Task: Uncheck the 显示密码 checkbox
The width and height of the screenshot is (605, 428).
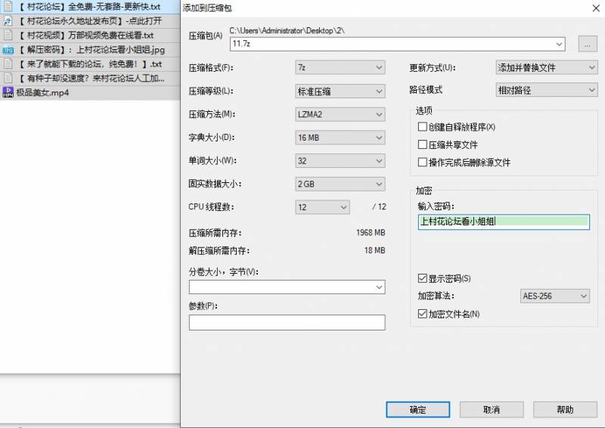Action: 423,278
